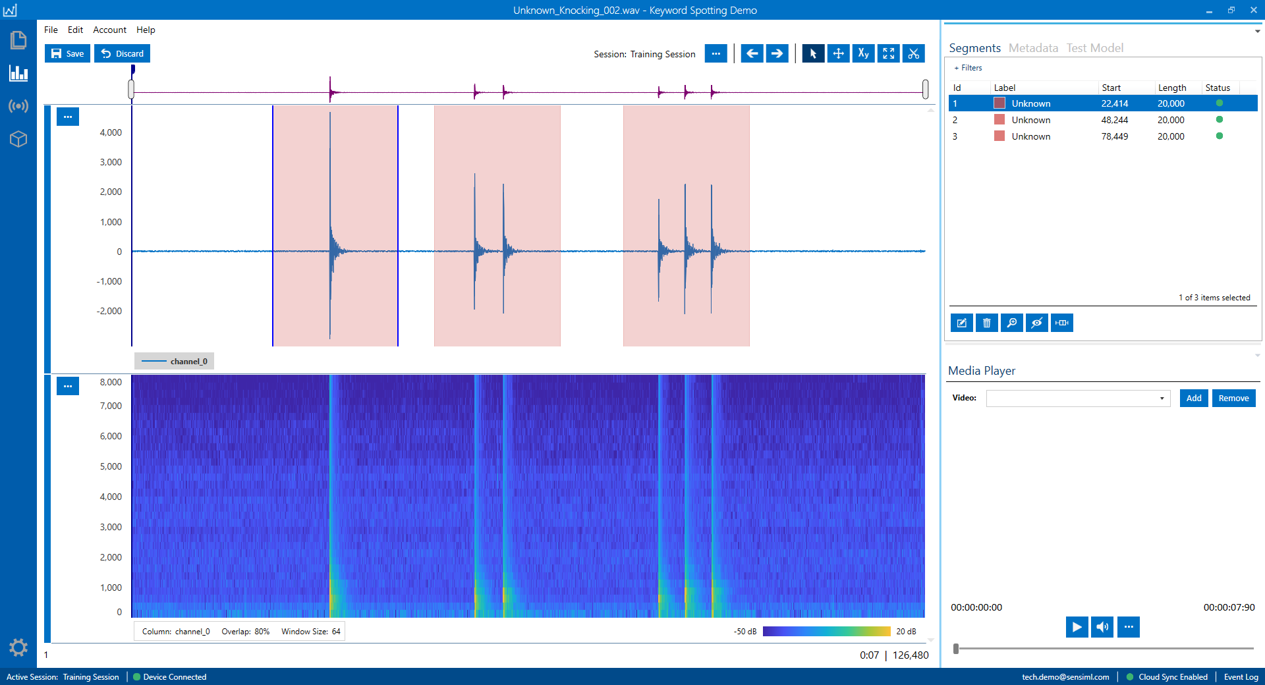Image resolution: width=1265 pixels, height=685 pixels.
Task: Open settings gear in sidebar
Action: pos(18,647)
